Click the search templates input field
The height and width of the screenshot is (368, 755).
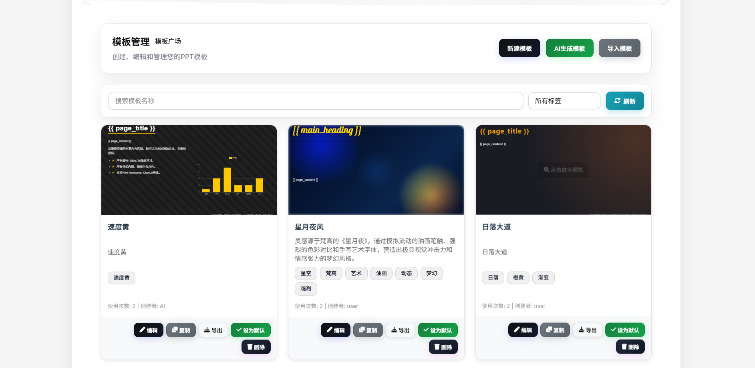pos(316,101)
